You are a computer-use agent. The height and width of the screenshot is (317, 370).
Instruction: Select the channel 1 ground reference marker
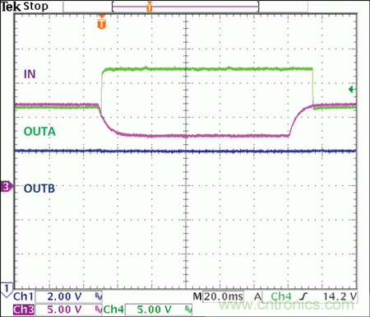(x=7, y=290)
